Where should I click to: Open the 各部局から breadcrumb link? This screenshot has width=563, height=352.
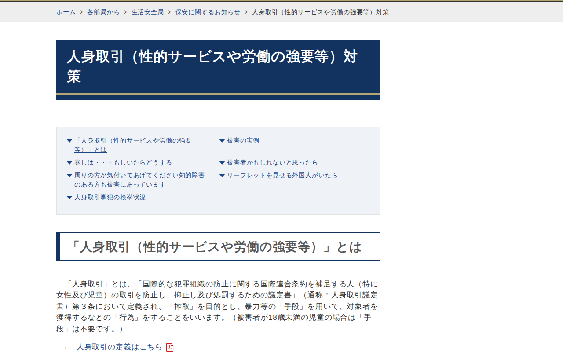(x=103, y=12)
